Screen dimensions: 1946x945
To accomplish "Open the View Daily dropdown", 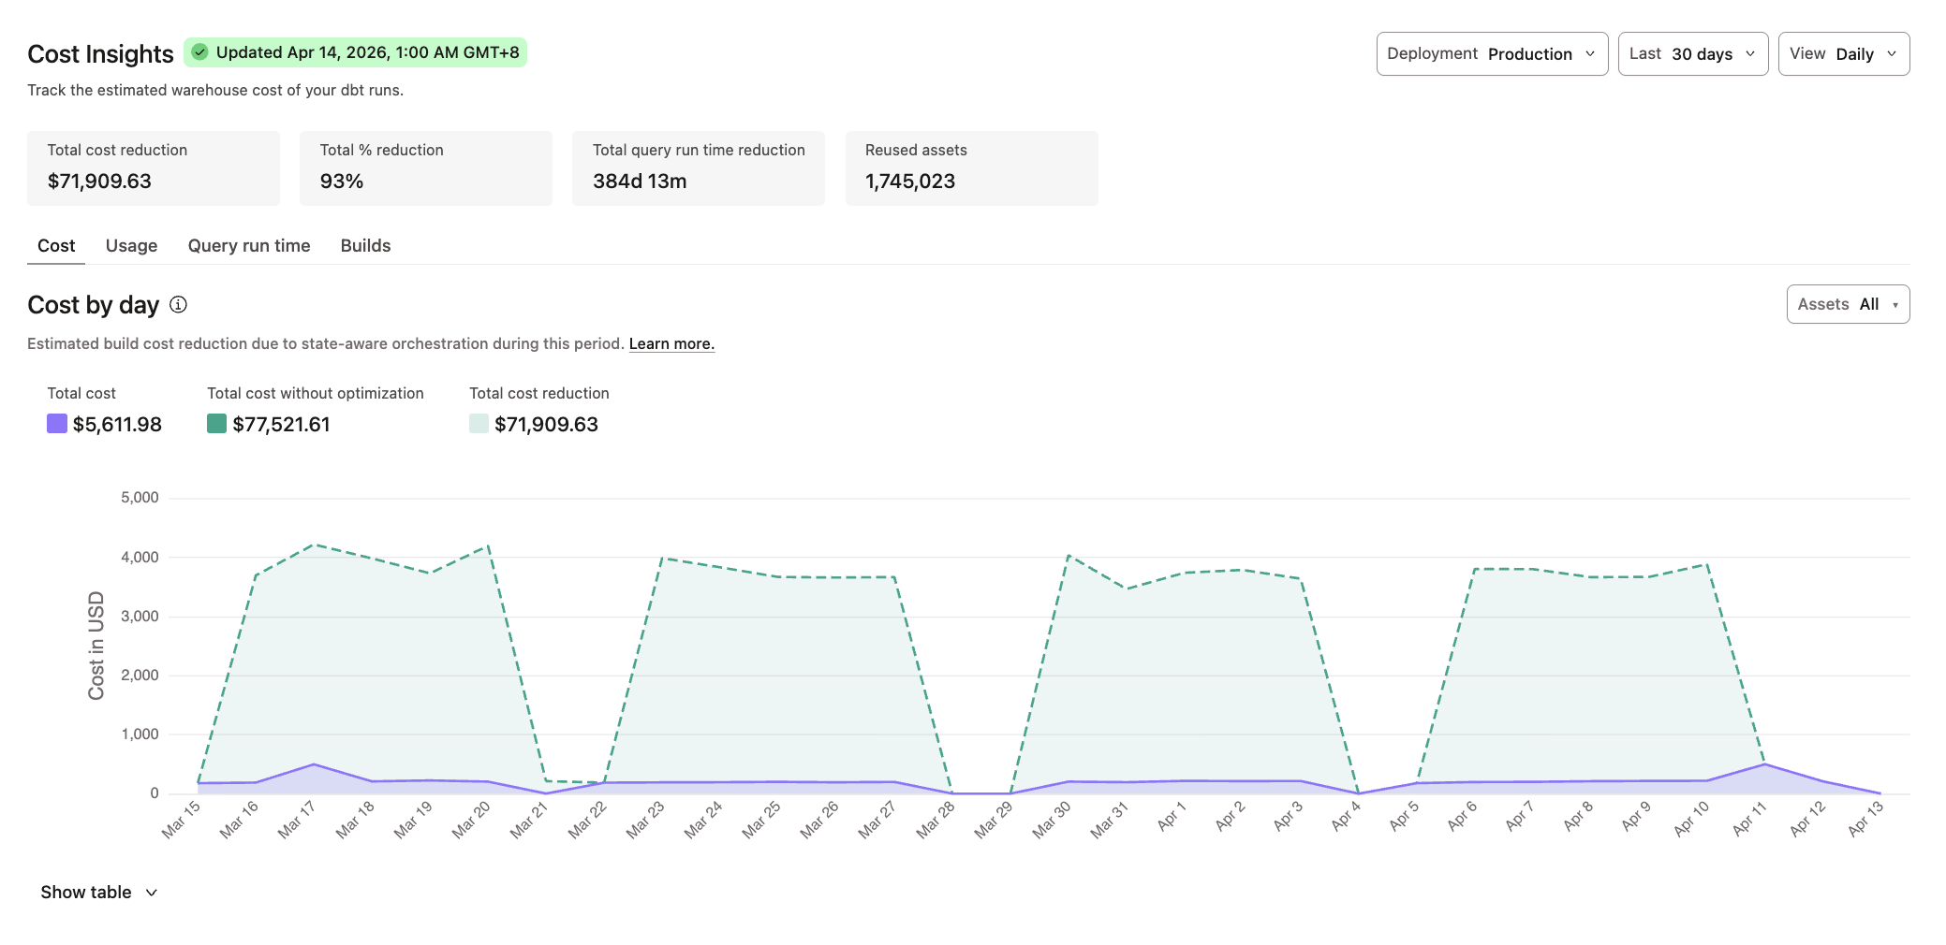I will tap(1842, 53).
